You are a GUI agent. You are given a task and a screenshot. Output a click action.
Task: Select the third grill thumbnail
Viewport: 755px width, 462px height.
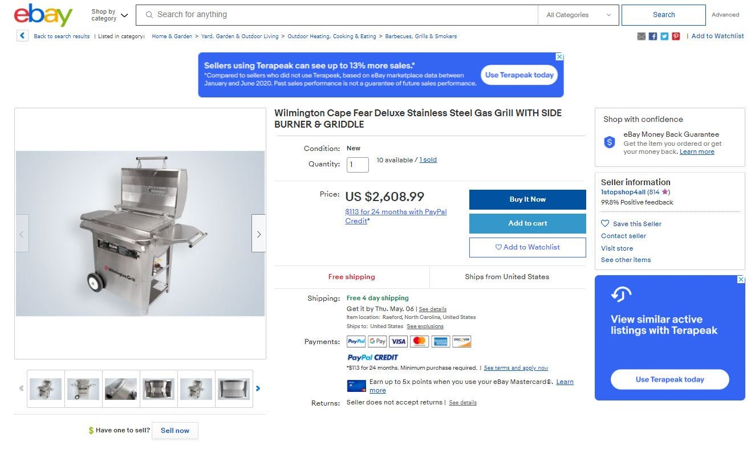point(121,389)
